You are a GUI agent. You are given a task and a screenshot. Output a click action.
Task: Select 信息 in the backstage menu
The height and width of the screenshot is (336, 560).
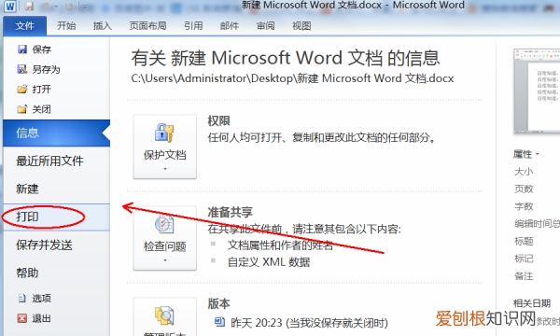(x=56, y=133)
